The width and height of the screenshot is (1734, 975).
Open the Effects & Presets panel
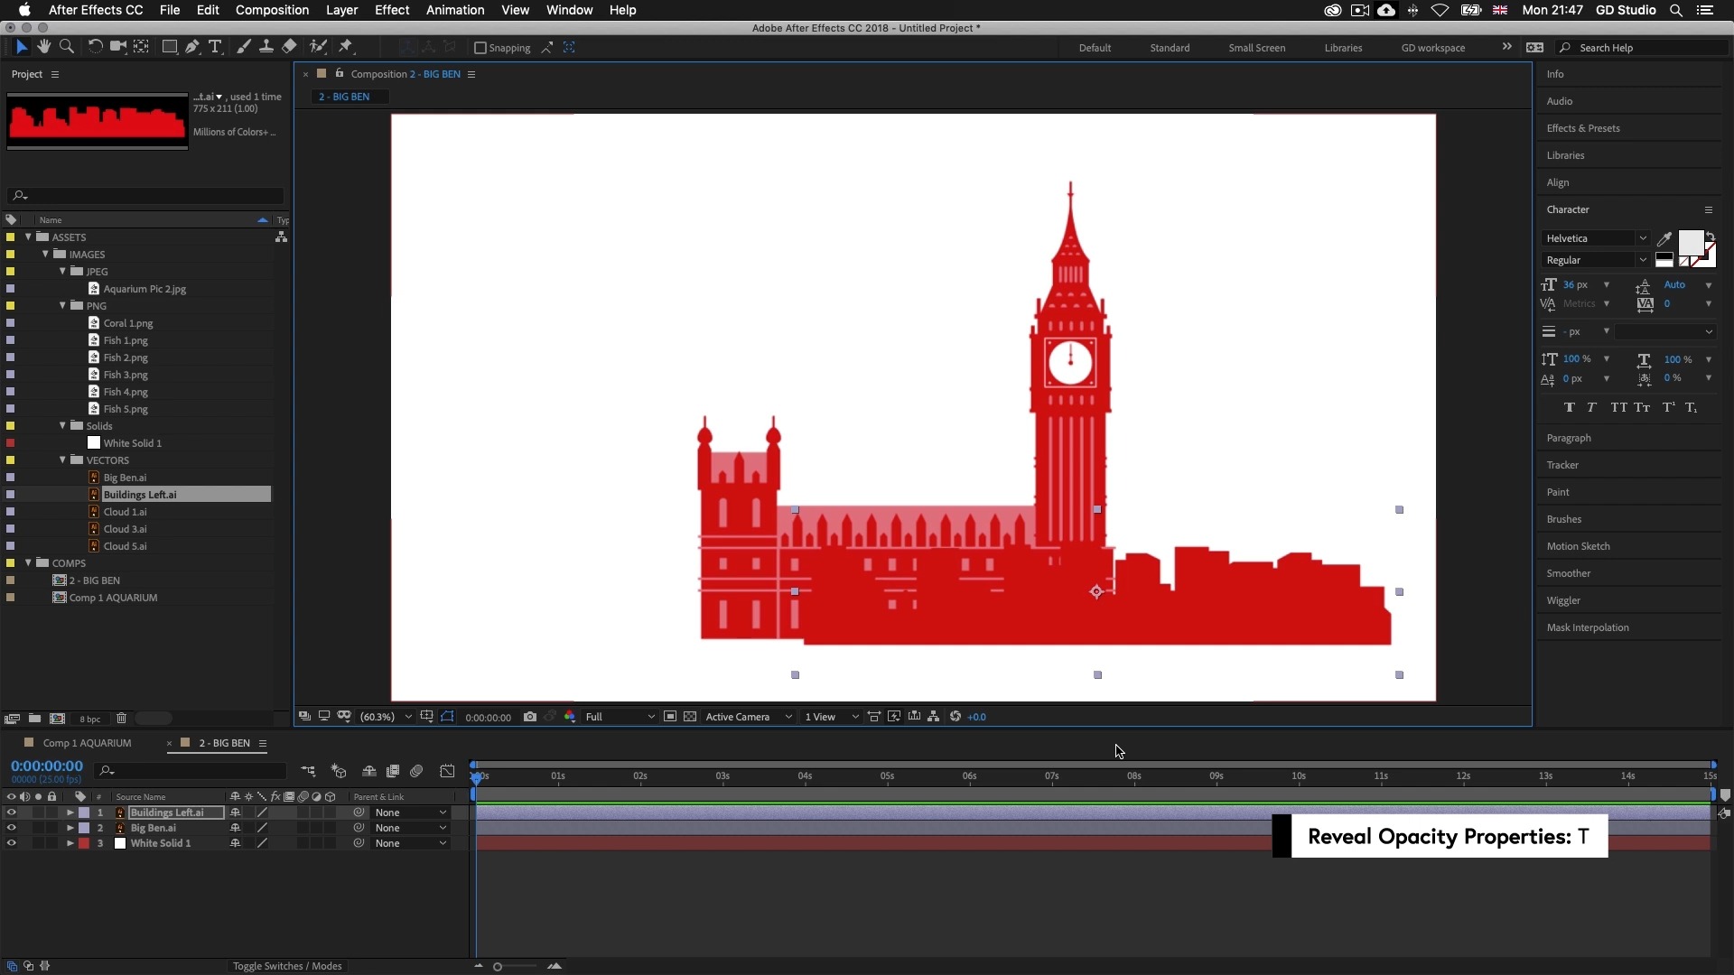pyautogui.click(x=1583, y=128)
